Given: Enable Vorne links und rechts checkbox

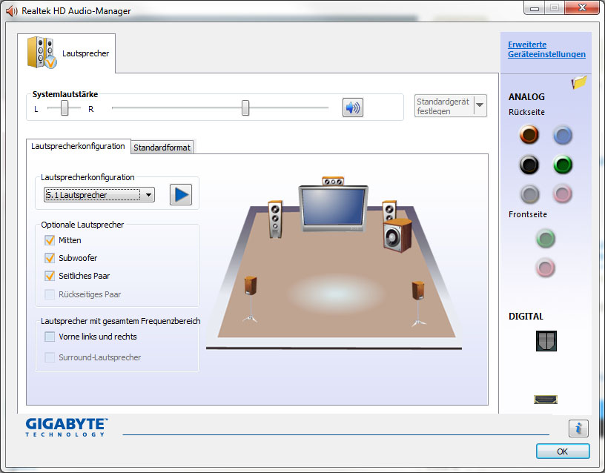Looking at the screenshot, I should (x=50, y=337).
